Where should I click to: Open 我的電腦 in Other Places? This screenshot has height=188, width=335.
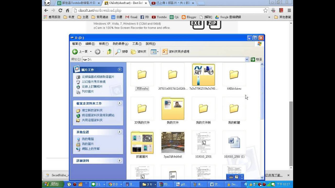(88, 139)
